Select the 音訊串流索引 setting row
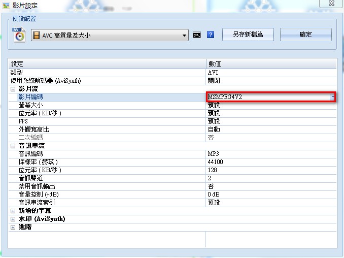 click(x=172, y=203)
